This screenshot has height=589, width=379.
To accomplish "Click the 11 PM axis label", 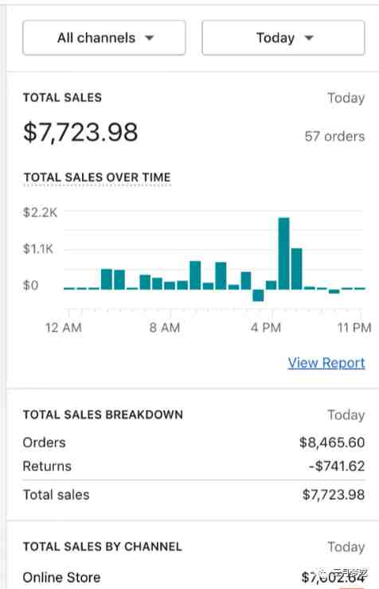I will pyautogui.click(x=354, y=328).
